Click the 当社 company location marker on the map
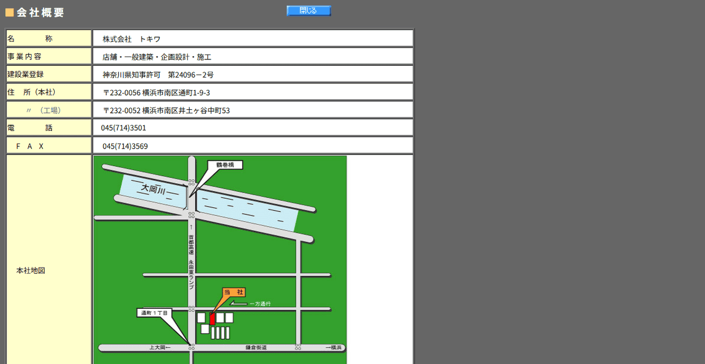The width and height of the screenshot is (705, 364). pyautogui.click(x=234, y=292)
